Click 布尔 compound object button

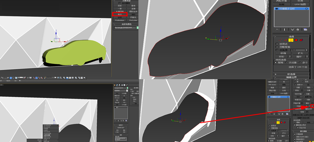(120, 14)
